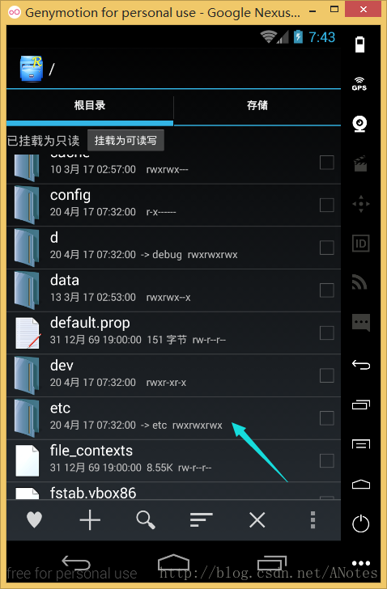Open search with magnifier icon
The width and height of the screenshot is (387, 589).
click(x=146, y=520)
